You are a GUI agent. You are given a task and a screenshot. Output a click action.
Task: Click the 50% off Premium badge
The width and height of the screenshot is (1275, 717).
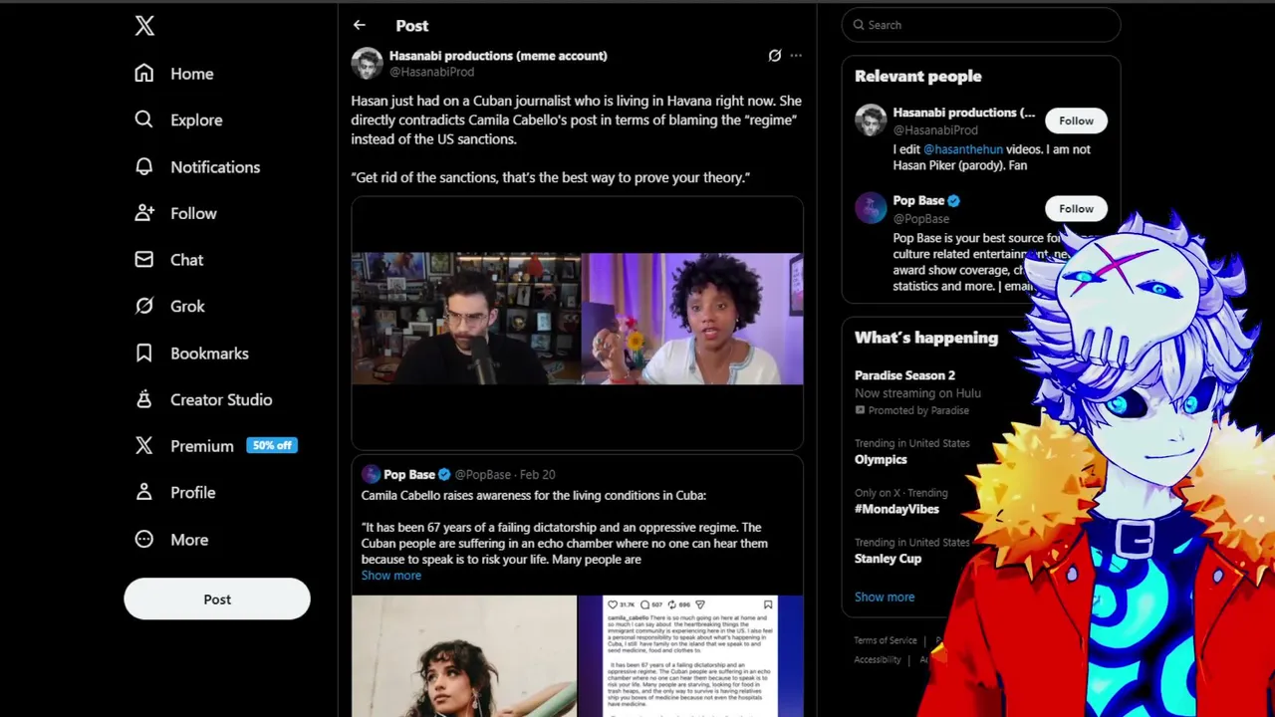[272, 445]
